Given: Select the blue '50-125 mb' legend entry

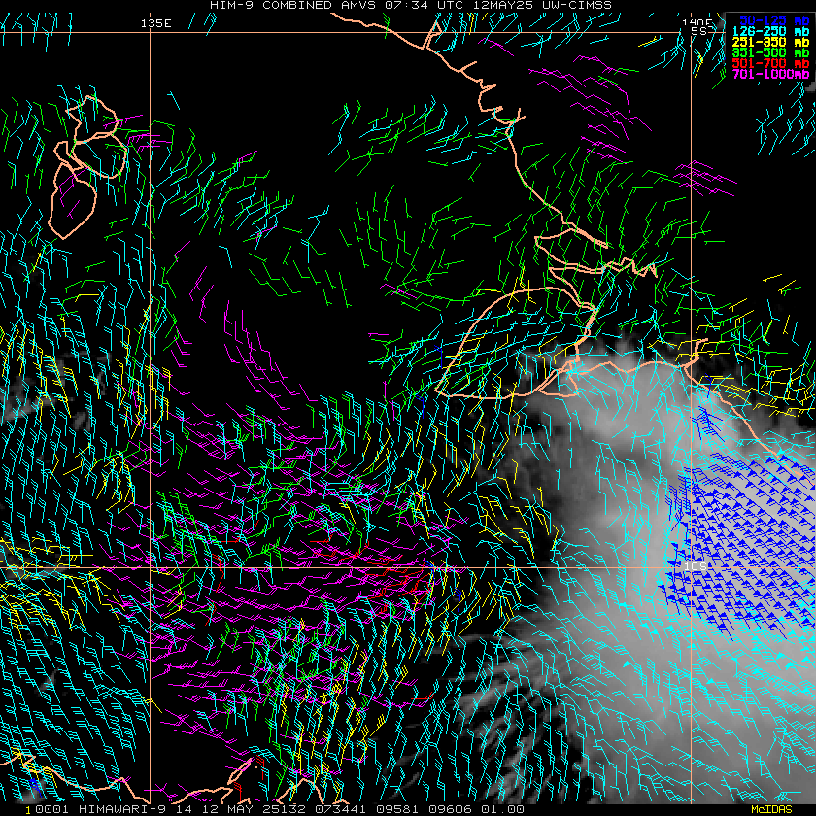Looking at the screenshot, I should [774, 20].
